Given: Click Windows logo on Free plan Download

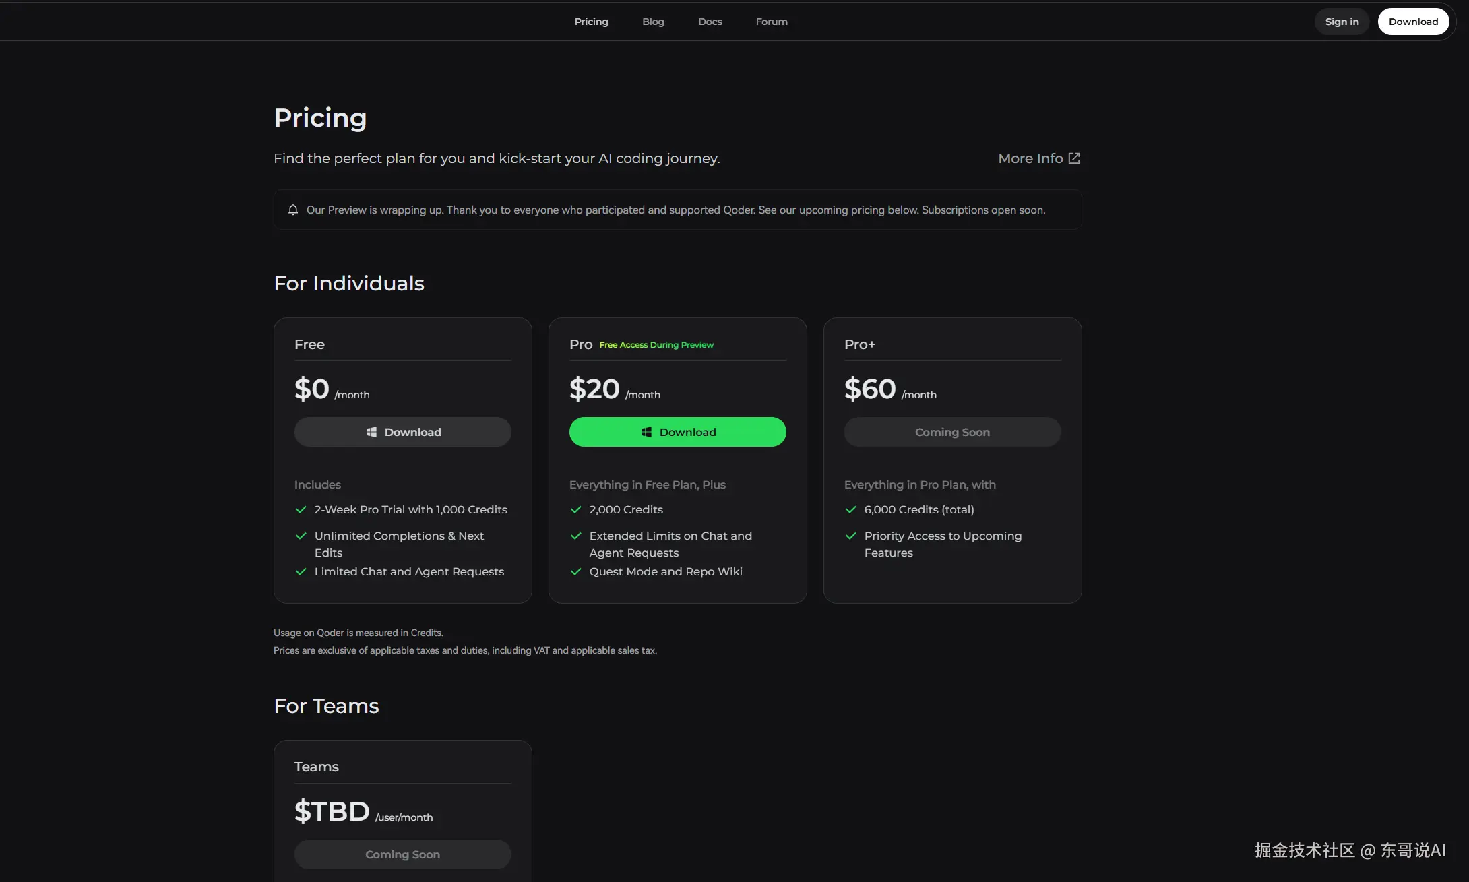Looking at the screenshot, I should (x=371, y=432).
